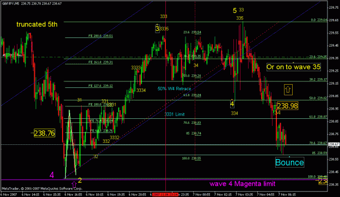340x197 pixels.
Task: Click the magenta wave '4' label
Action: pos(52,175)
